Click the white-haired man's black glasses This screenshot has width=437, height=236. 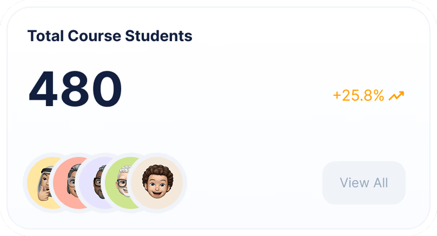(122, 183)
